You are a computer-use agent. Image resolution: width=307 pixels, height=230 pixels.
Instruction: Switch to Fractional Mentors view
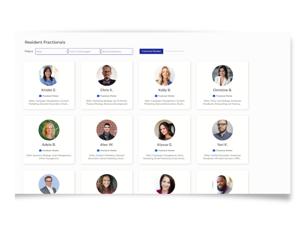tap(175, 51)
